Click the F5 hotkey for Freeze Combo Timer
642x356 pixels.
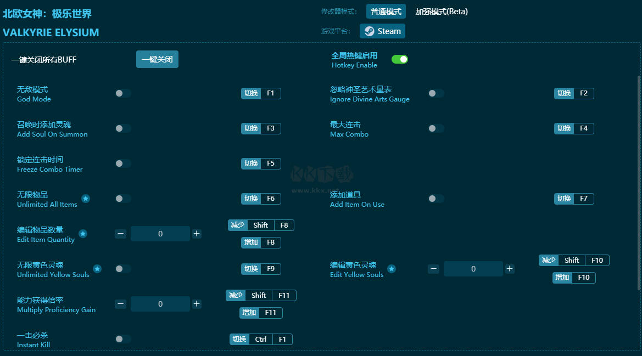click(261, 163)
